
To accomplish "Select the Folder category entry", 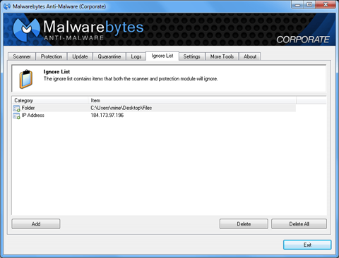I will 28,108.
